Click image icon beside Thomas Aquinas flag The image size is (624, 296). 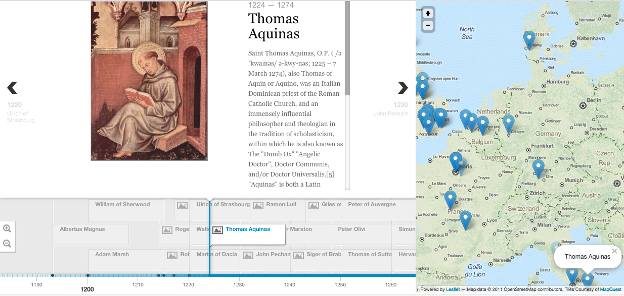pos(218,230)
